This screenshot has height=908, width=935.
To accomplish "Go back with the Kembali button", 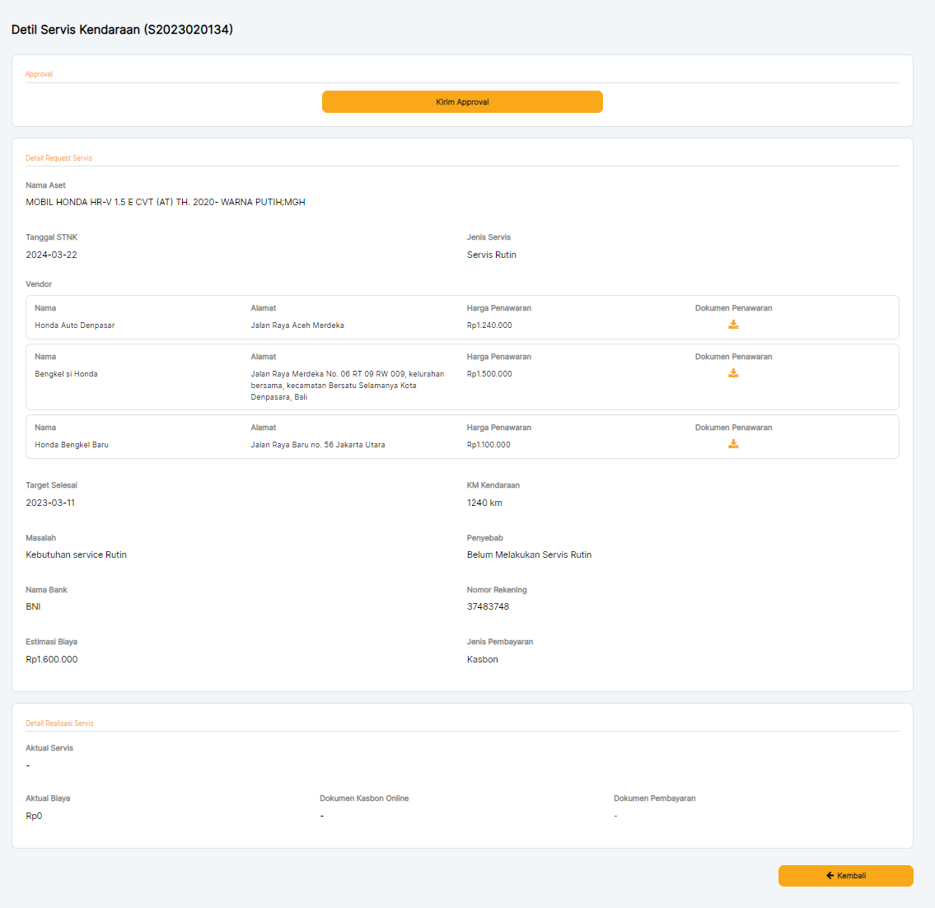I will pos(845,876).
